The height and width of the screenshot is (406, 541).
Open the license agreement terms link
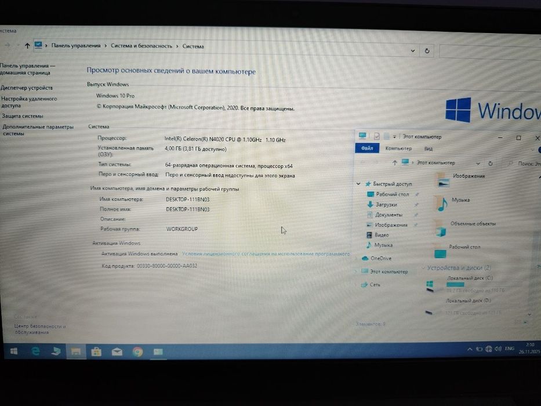click(266, 254)
